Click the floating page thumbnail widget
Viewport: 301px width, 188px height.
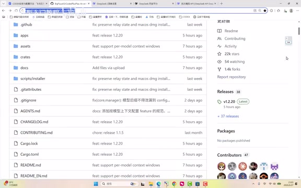288,41
